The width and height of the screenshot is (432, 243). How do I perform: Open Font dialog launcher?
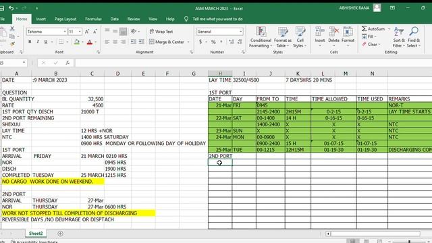point(99,52)
